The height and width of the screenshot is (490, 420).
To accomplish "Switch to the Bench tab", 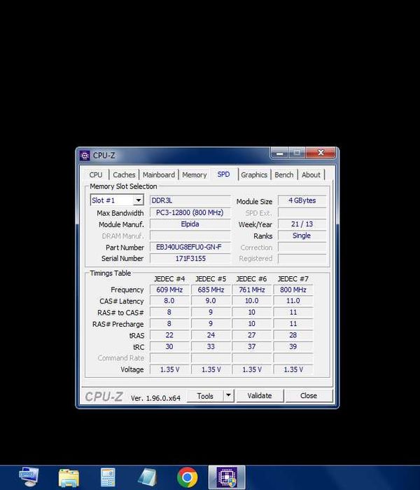I will [284, 175].
